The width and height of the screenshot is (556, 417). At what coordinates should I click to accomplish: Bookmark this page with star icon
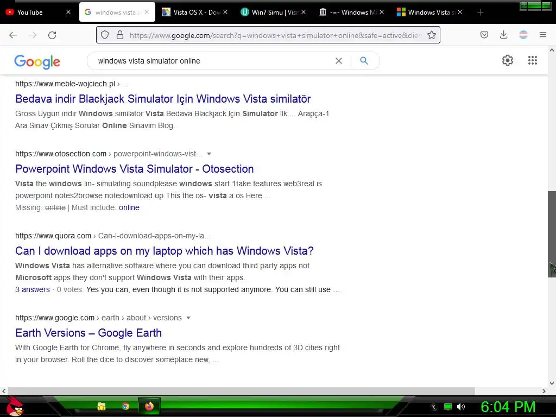pyautogui.click(x=431, y=35)
